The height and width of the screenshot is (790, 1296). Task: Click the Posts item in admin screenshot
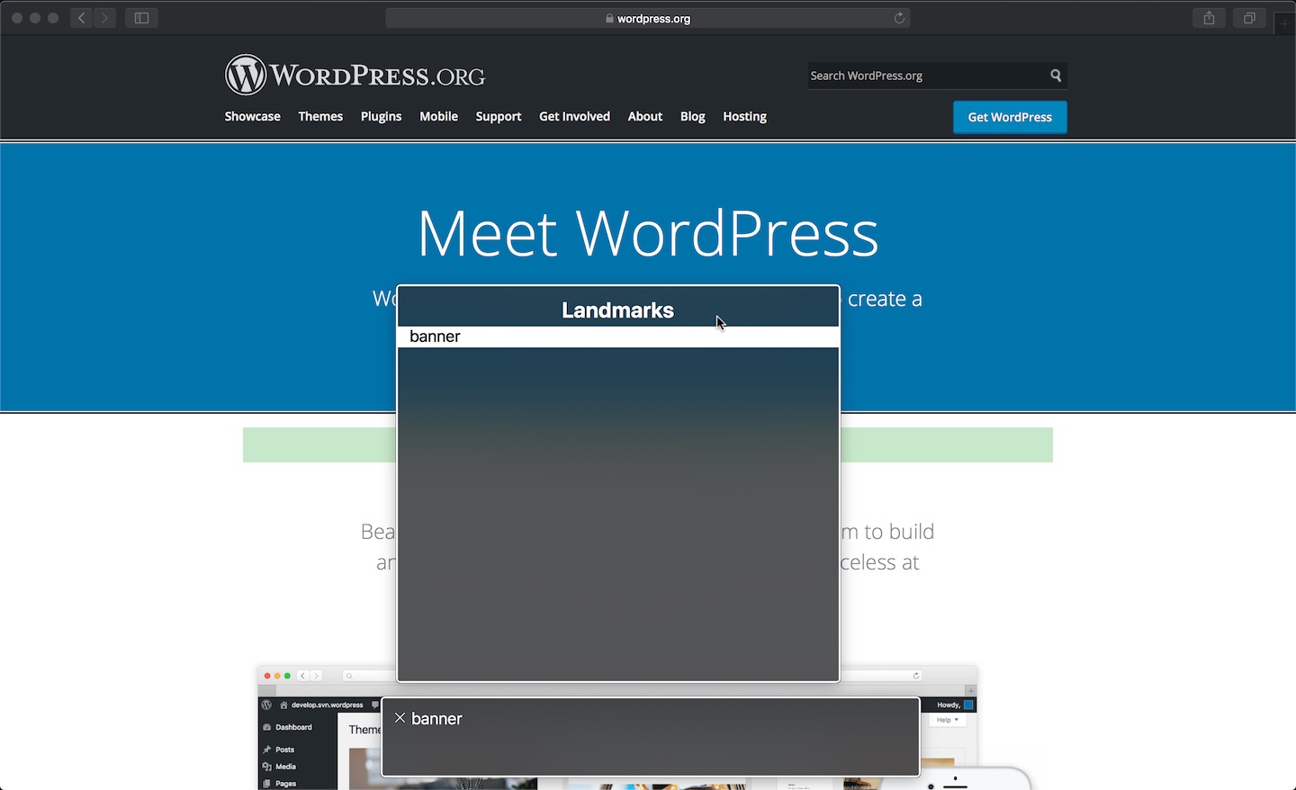(284, 750)
